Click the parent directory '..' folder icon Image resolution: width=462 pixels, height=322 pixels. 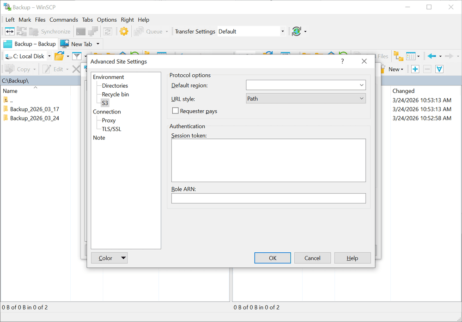(6, 100)
